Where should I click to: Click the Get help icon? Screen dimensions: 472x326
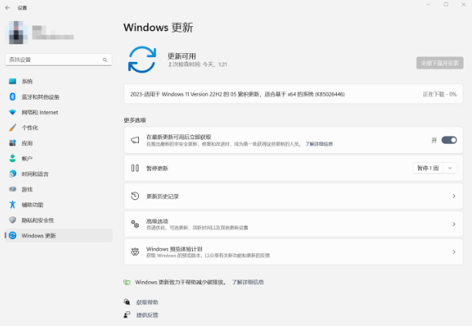[x=127, y=302]
